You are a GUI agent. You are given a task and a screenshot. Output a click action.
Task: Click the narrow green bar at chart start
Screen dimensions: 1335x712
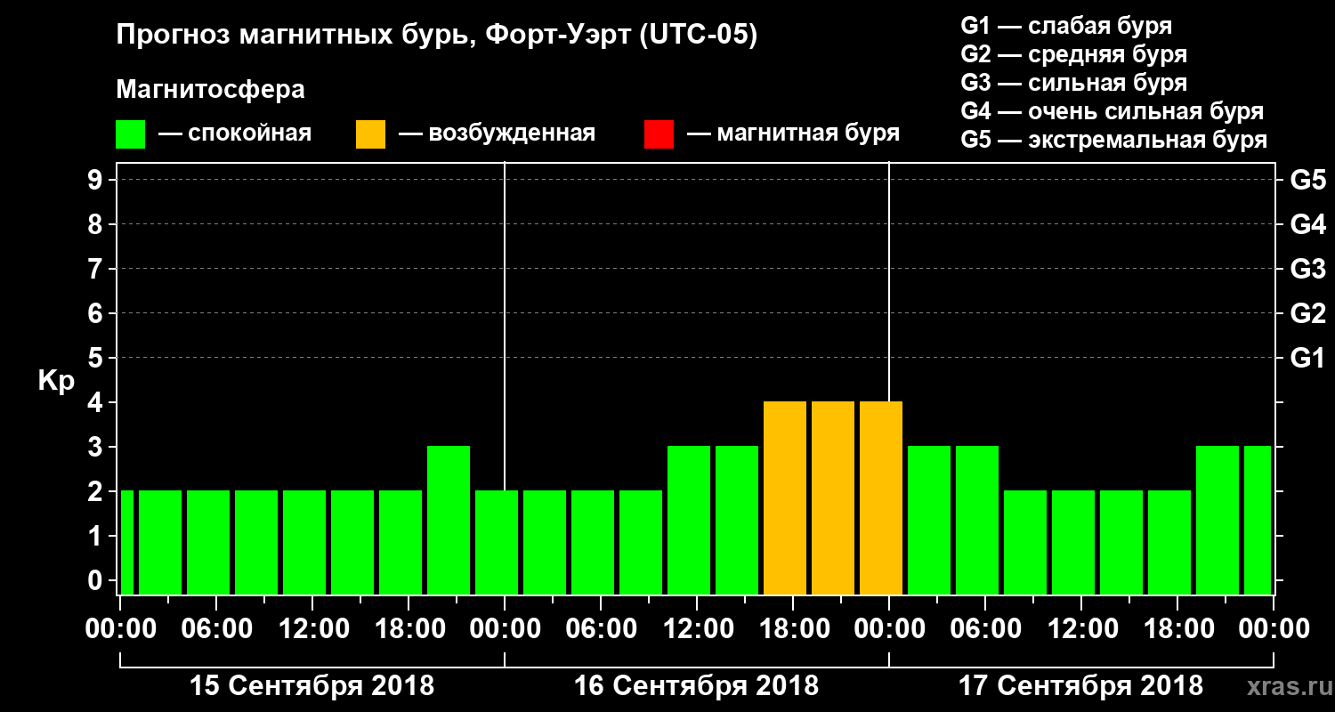click(127, 542)
